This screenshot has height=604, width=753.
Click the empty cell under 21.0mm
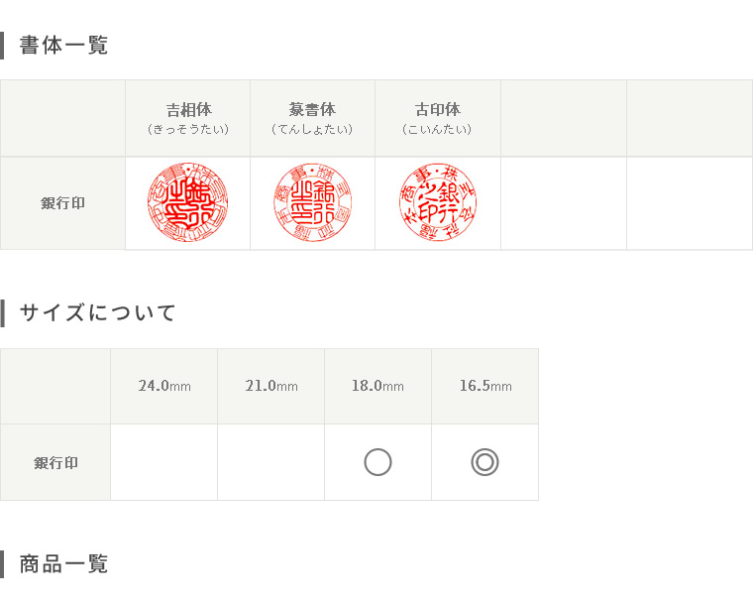271,462
